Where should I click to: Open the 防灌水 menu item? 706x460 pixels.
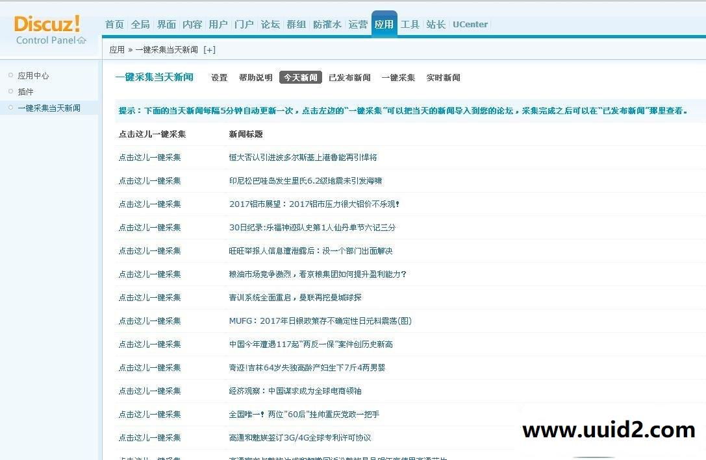point(327,24)
